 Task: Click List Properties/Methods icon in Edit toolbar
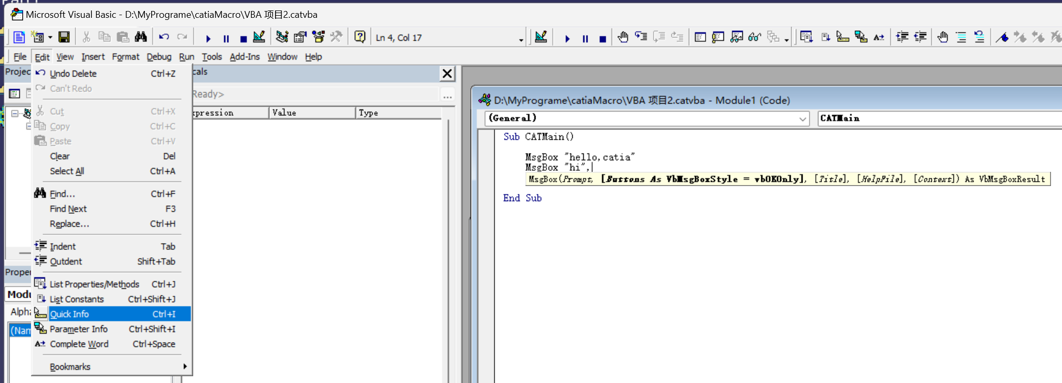(806, 37)
